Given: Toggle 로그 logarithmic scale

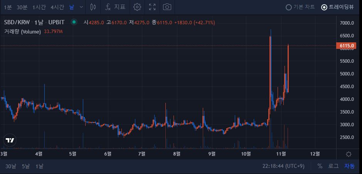Looking at the screenshot, I should tap(333, 166).
